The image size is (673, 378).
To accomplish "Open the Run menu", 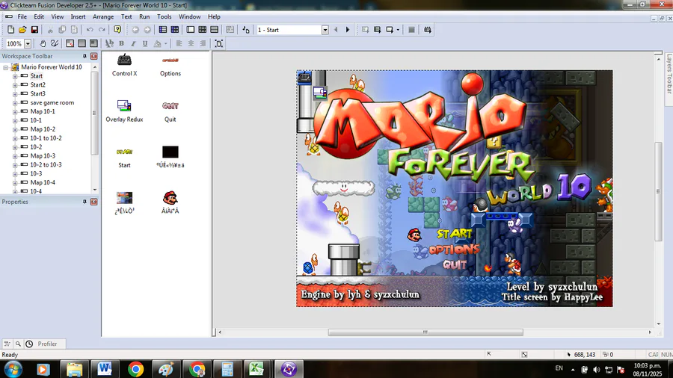I will [144, 16].
